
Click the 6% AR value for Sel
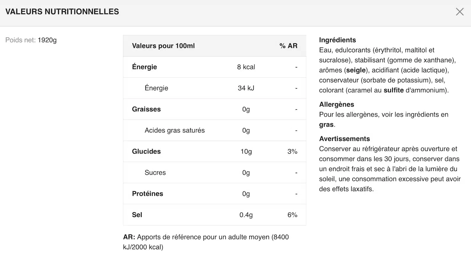click(x=292, y=215)
